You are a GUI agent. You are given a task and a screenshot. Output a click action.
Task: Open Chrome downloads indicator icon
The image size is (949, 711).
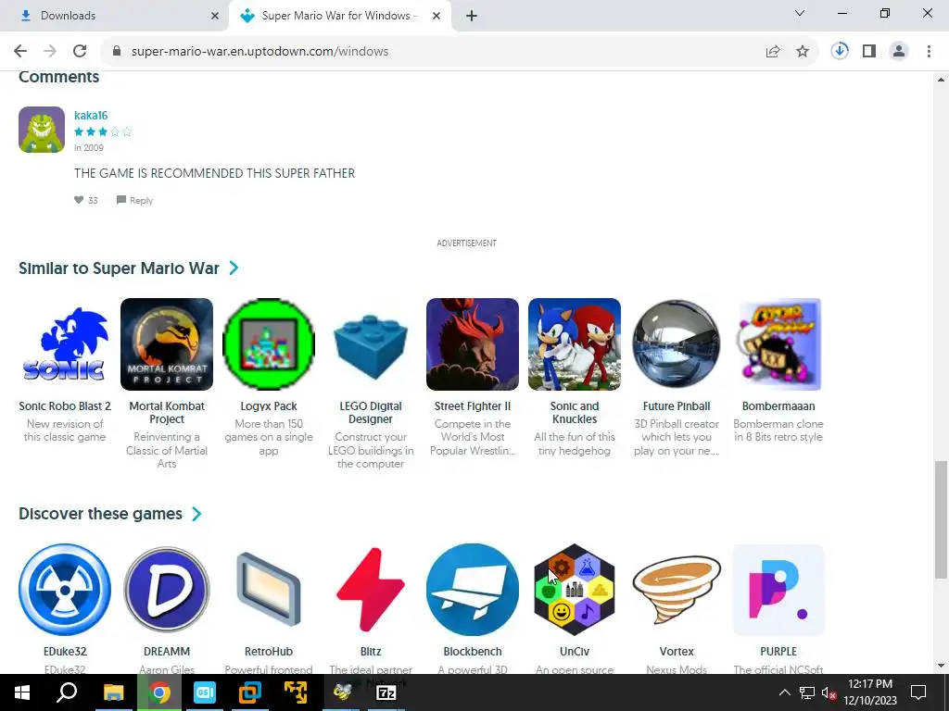(x=840, y=52)
